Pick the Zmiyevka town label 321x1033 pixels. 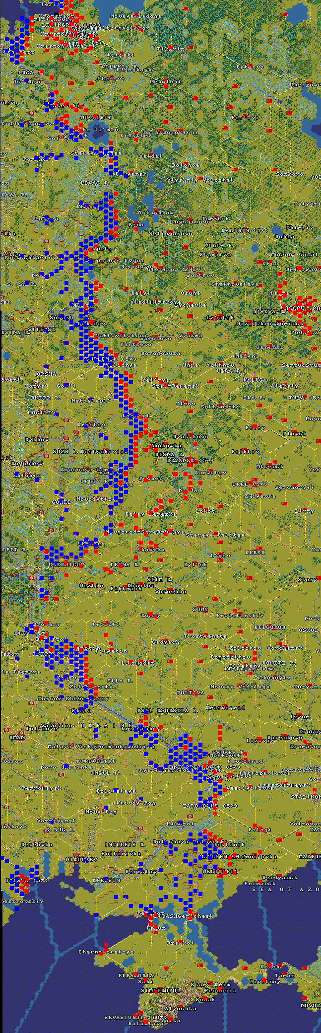pos(259,496)
